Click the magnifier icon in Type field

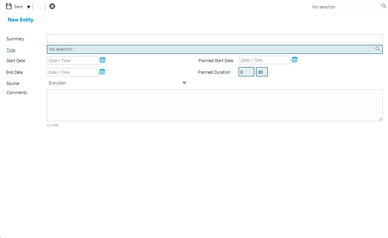pos(378,49)
